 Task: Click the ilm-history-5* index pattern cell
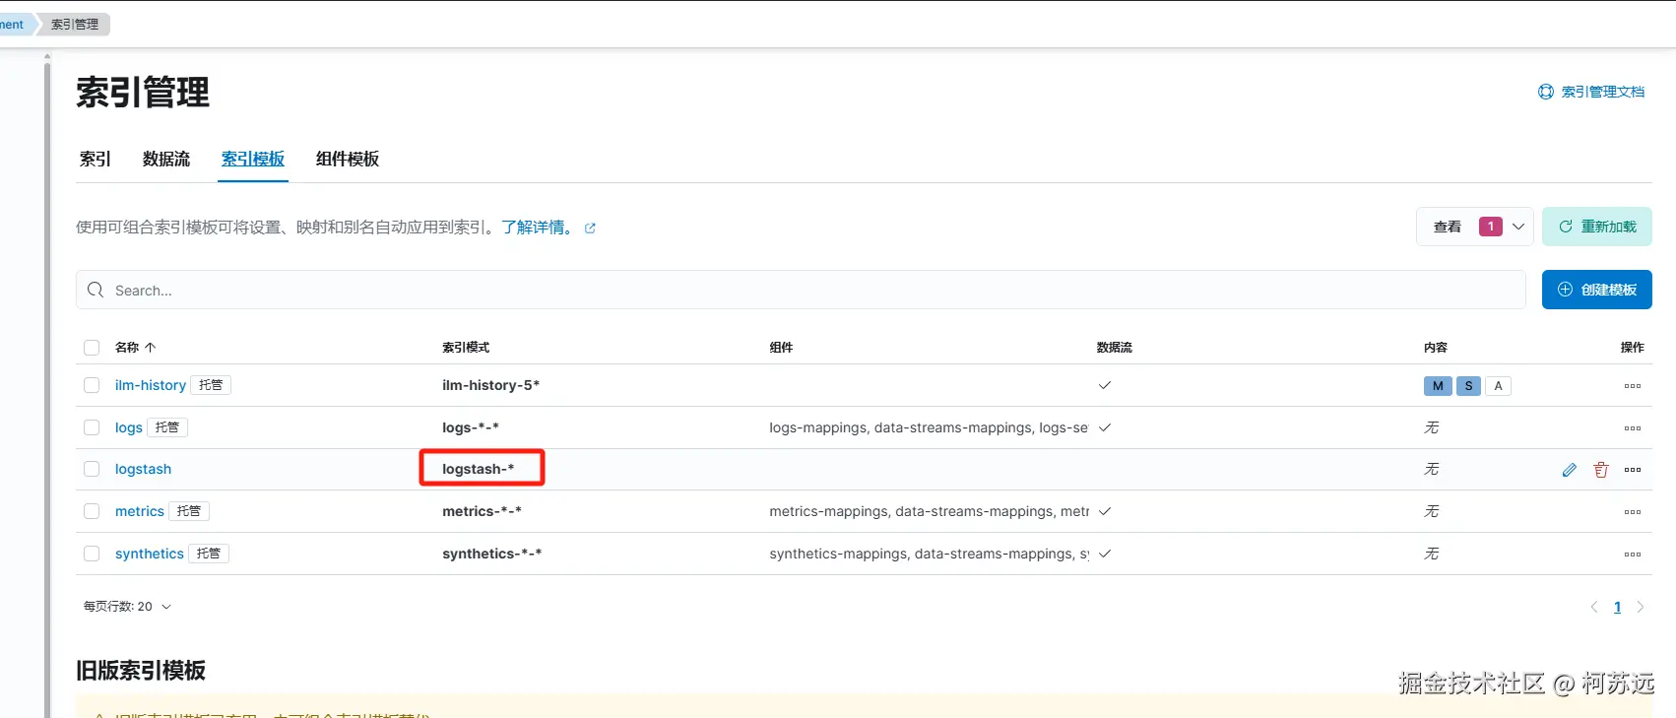point(490,385)
